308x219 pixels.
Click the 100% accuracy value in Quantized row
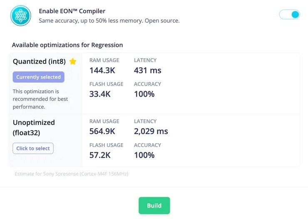[x=144, y=94]
